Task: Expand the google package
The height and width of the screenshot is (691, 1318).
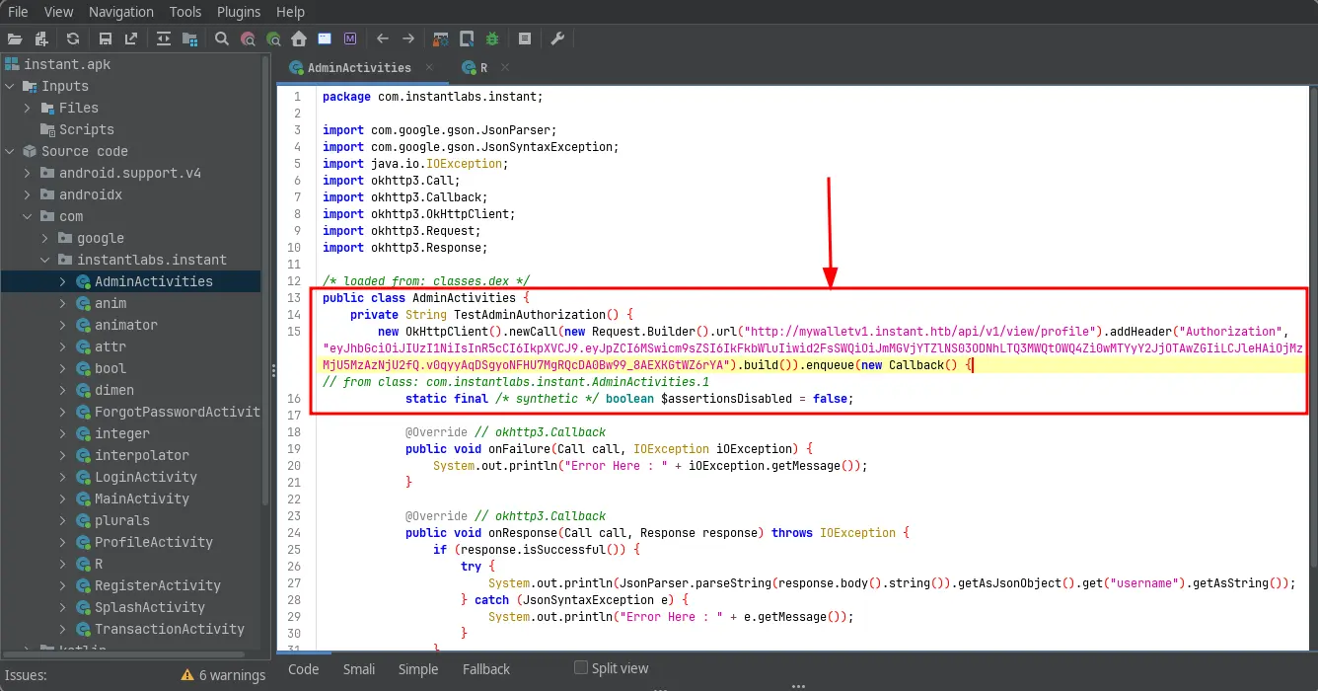Action: [46, 238]
